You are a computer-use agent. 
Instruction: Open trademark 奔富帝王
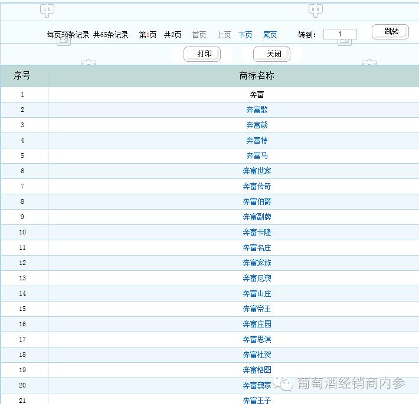[x=257, y=309]
